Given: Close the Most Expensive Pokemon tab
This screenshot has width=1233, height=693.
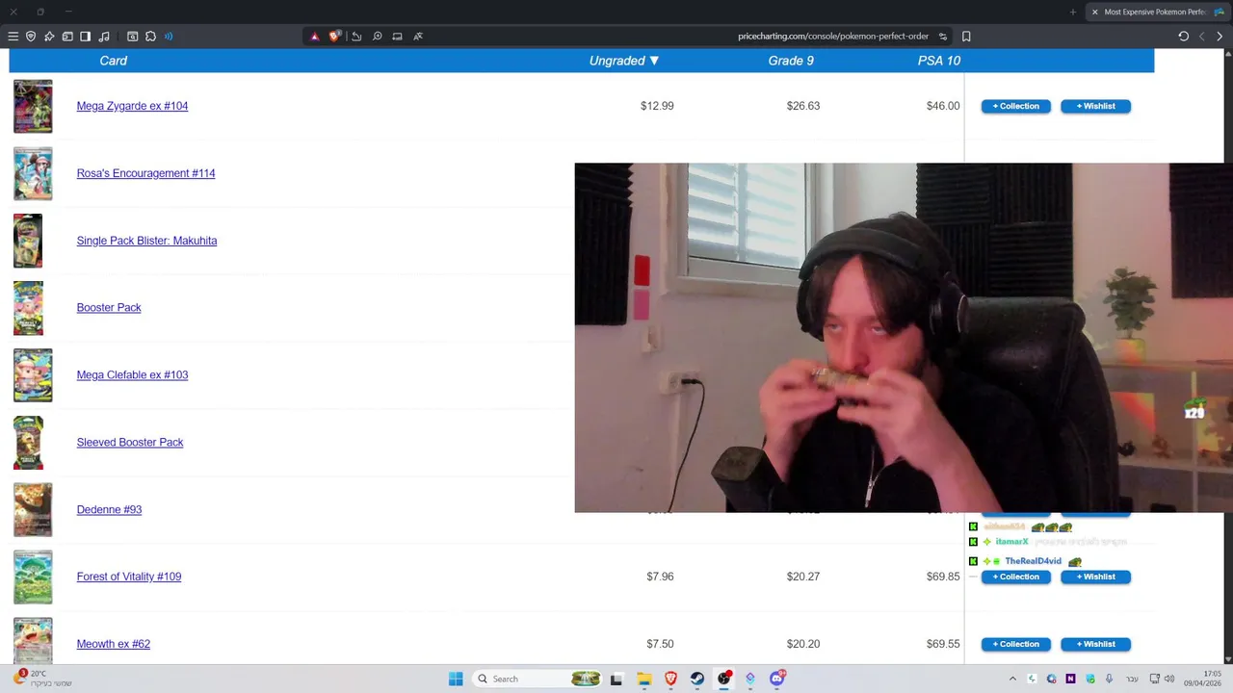Looking at the screenshot, I should pyautogui.click(x=1094, y=12).
